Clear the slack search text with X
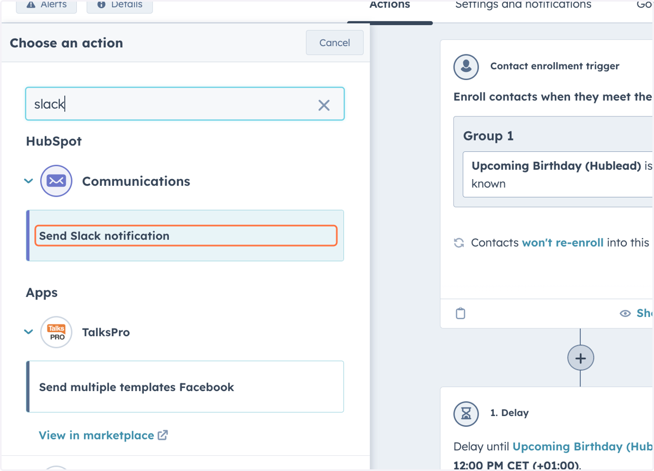Viewport: 654px width, 471px height. (324, 105)
